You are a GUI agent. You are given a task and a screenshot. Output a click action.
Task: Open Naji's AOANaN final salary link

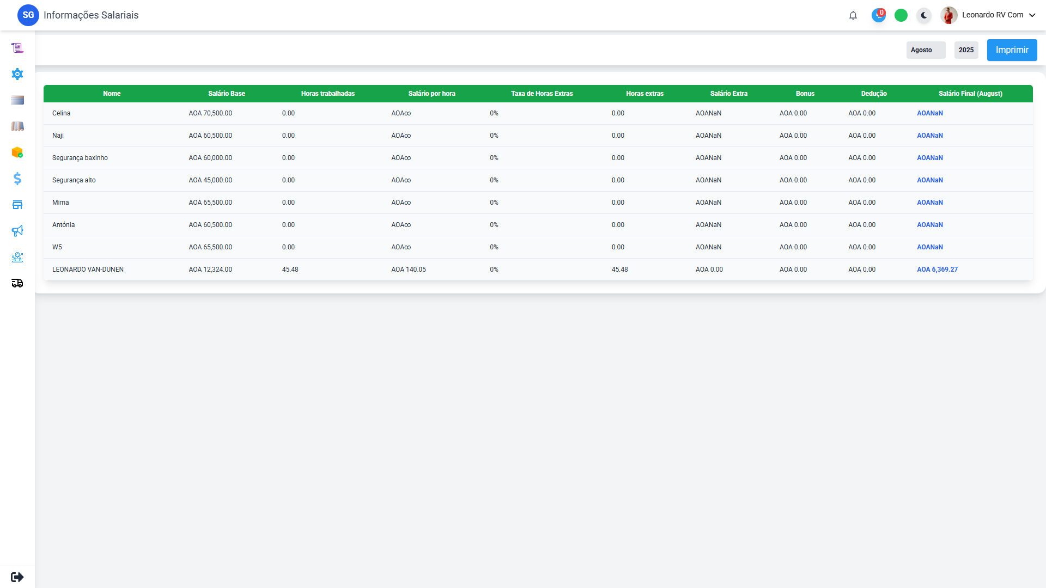(x=929, y=136)
